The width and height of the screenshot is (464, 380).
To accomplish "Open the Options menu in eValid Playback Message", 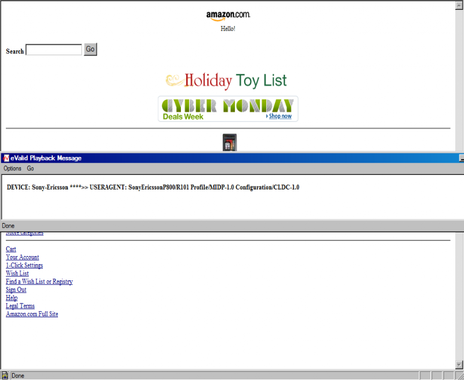I will tap(12, 169).
